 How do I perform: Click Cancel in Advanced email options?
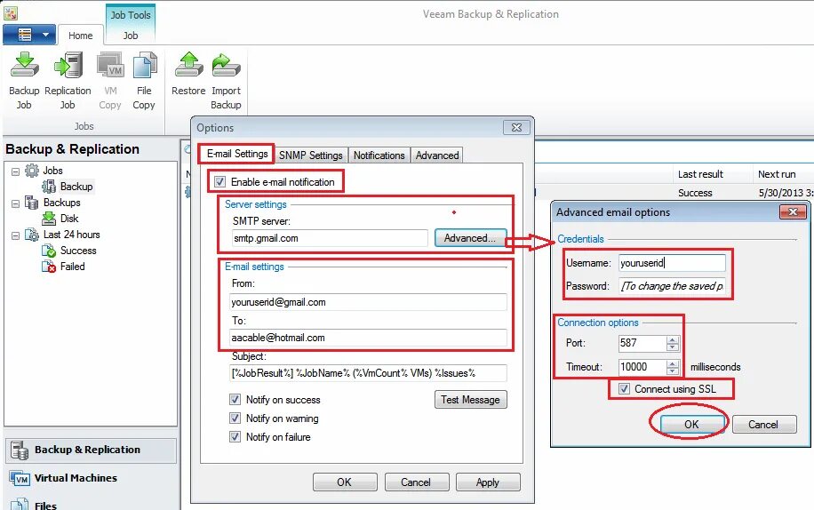(763, 425)
